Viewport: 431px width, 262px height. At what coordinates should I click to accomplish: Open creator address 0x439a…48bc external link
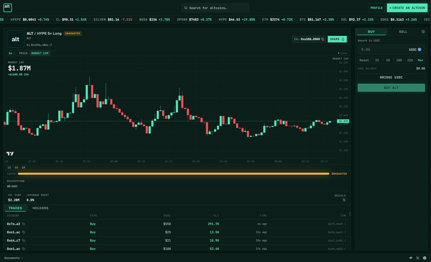point(51,45)
